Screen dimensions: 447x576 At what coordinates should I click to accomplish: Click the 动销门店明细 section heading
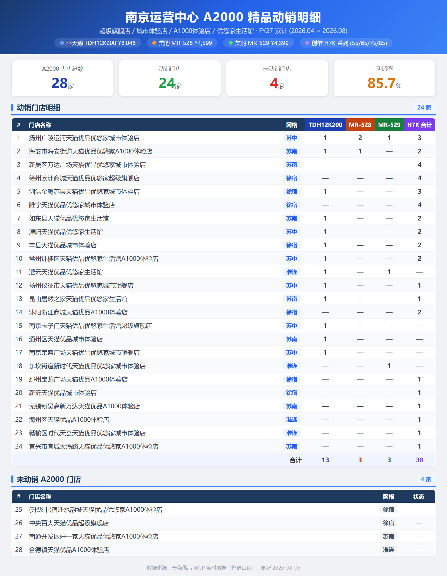point(39,108)
